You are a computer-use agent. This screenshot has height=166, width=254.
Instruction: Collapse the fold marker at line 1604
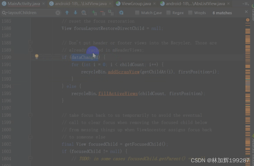(x=30, y=159)
